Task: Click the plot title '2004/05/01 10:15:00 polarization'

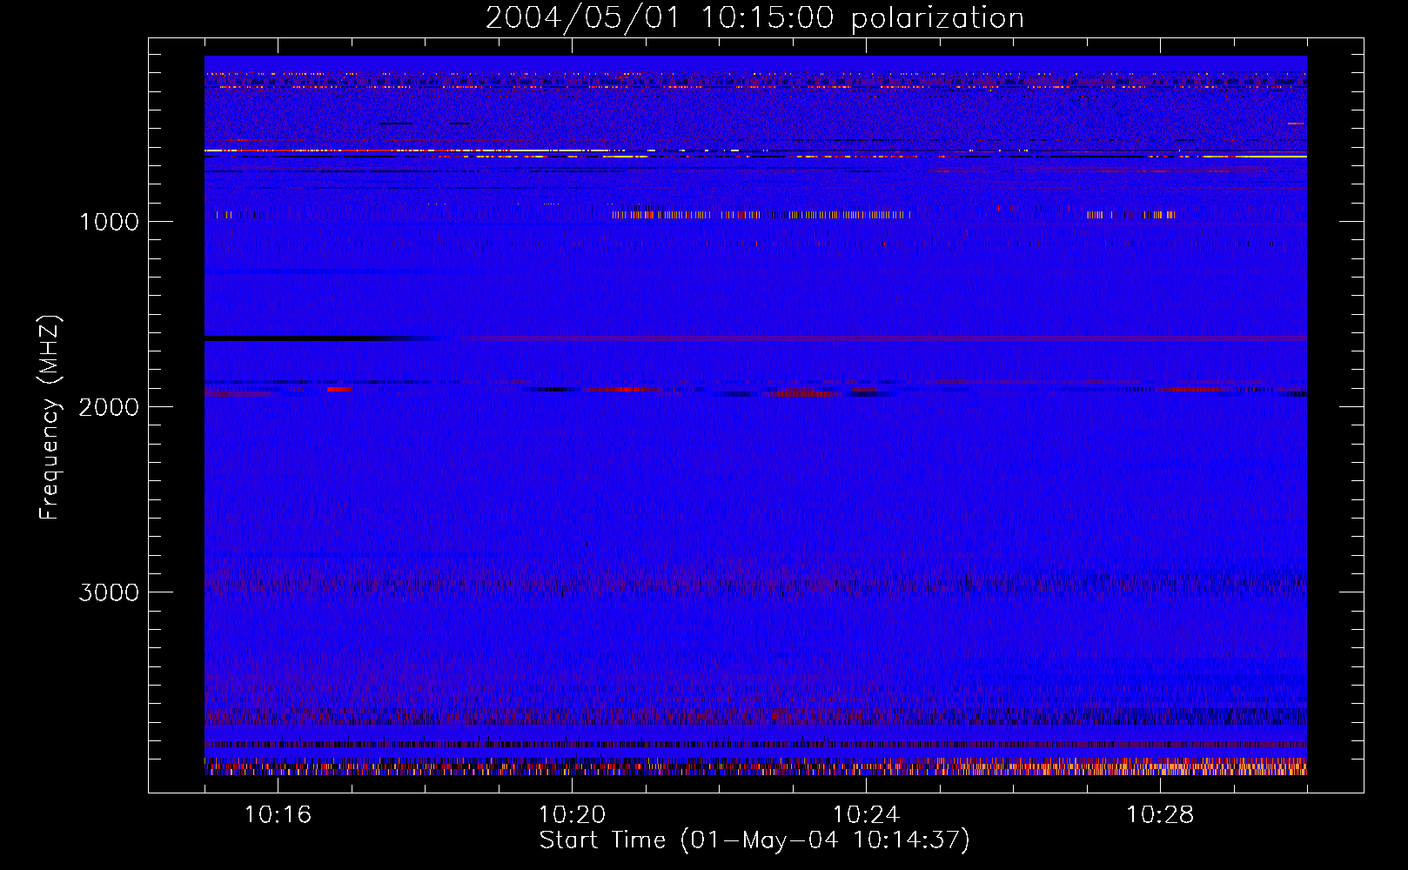Action: tap(754, 18)
